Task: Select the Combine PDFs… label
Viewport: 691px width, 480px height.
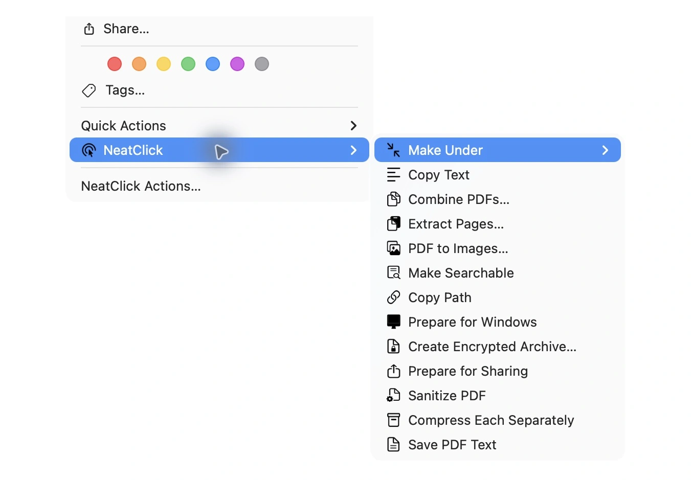Action: 459,199
